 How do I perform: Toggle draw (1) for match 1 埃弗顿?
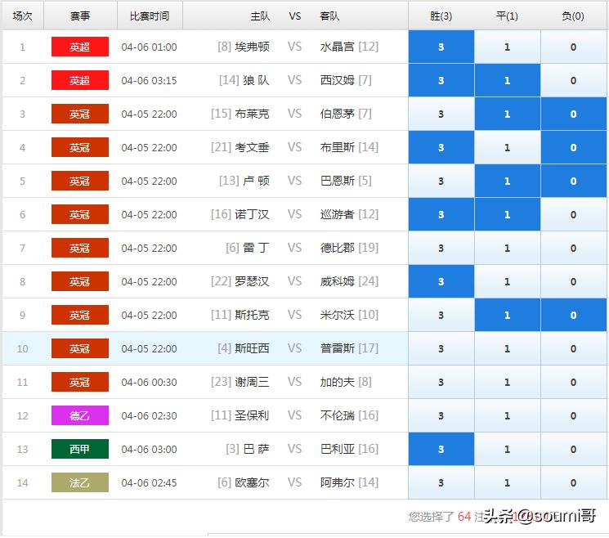(508, 47)
